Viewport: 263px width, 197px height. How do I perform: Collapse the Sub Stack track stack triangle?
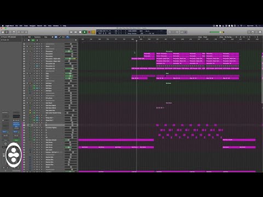point(27,103)
